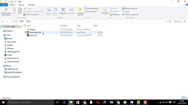The height and width of the screenshot is (105, 188).
Task: Click the Recherch... search field
Action: click(x=180, y=21)
